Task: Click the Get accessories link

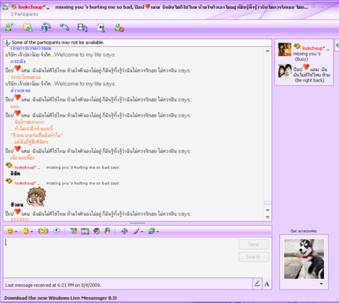Action: [303, 231]
